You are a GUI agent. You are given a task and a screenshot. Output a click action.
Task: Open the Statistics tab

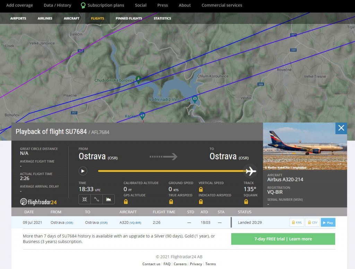162,18
